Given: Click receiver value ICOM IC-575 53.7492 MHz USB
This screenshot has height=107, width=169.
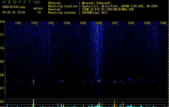Looking at the screenshot, I should 108,9.
